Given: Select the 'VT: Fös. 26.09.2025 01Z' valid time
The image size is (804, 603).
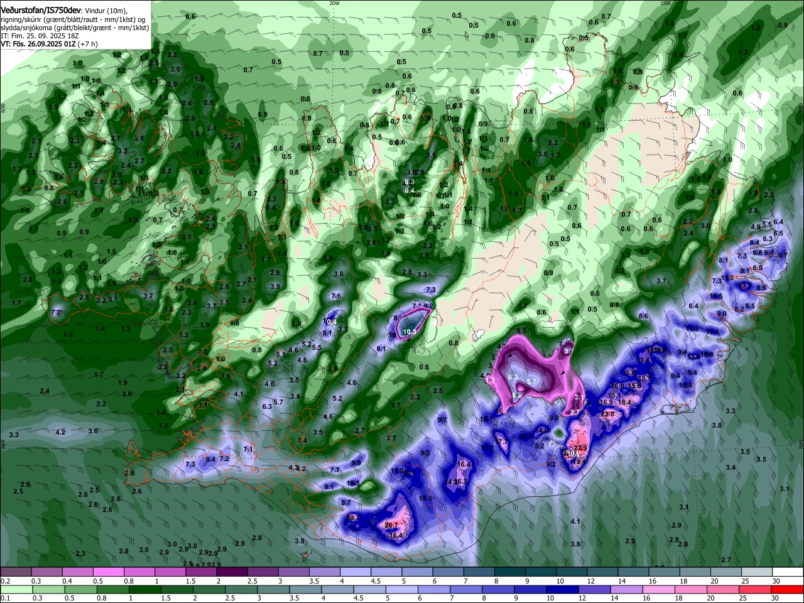Looking at the screenshot, I should (x=38, y=45).
